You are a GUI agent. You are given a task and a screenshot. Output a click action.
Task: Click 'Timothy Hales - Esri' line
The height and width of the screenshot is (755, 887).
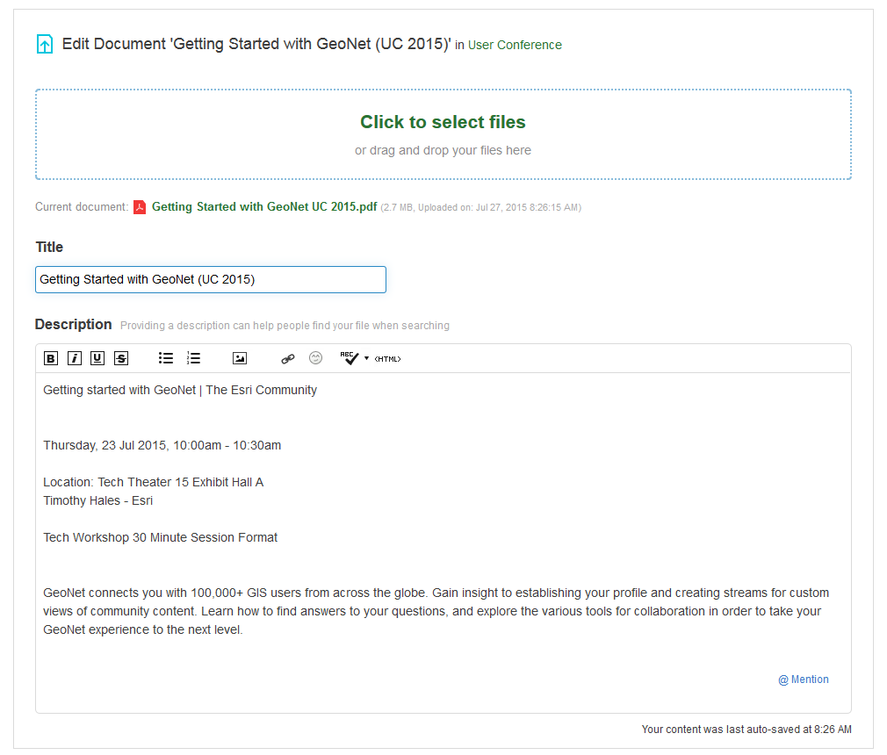click(x=97, y=501)
